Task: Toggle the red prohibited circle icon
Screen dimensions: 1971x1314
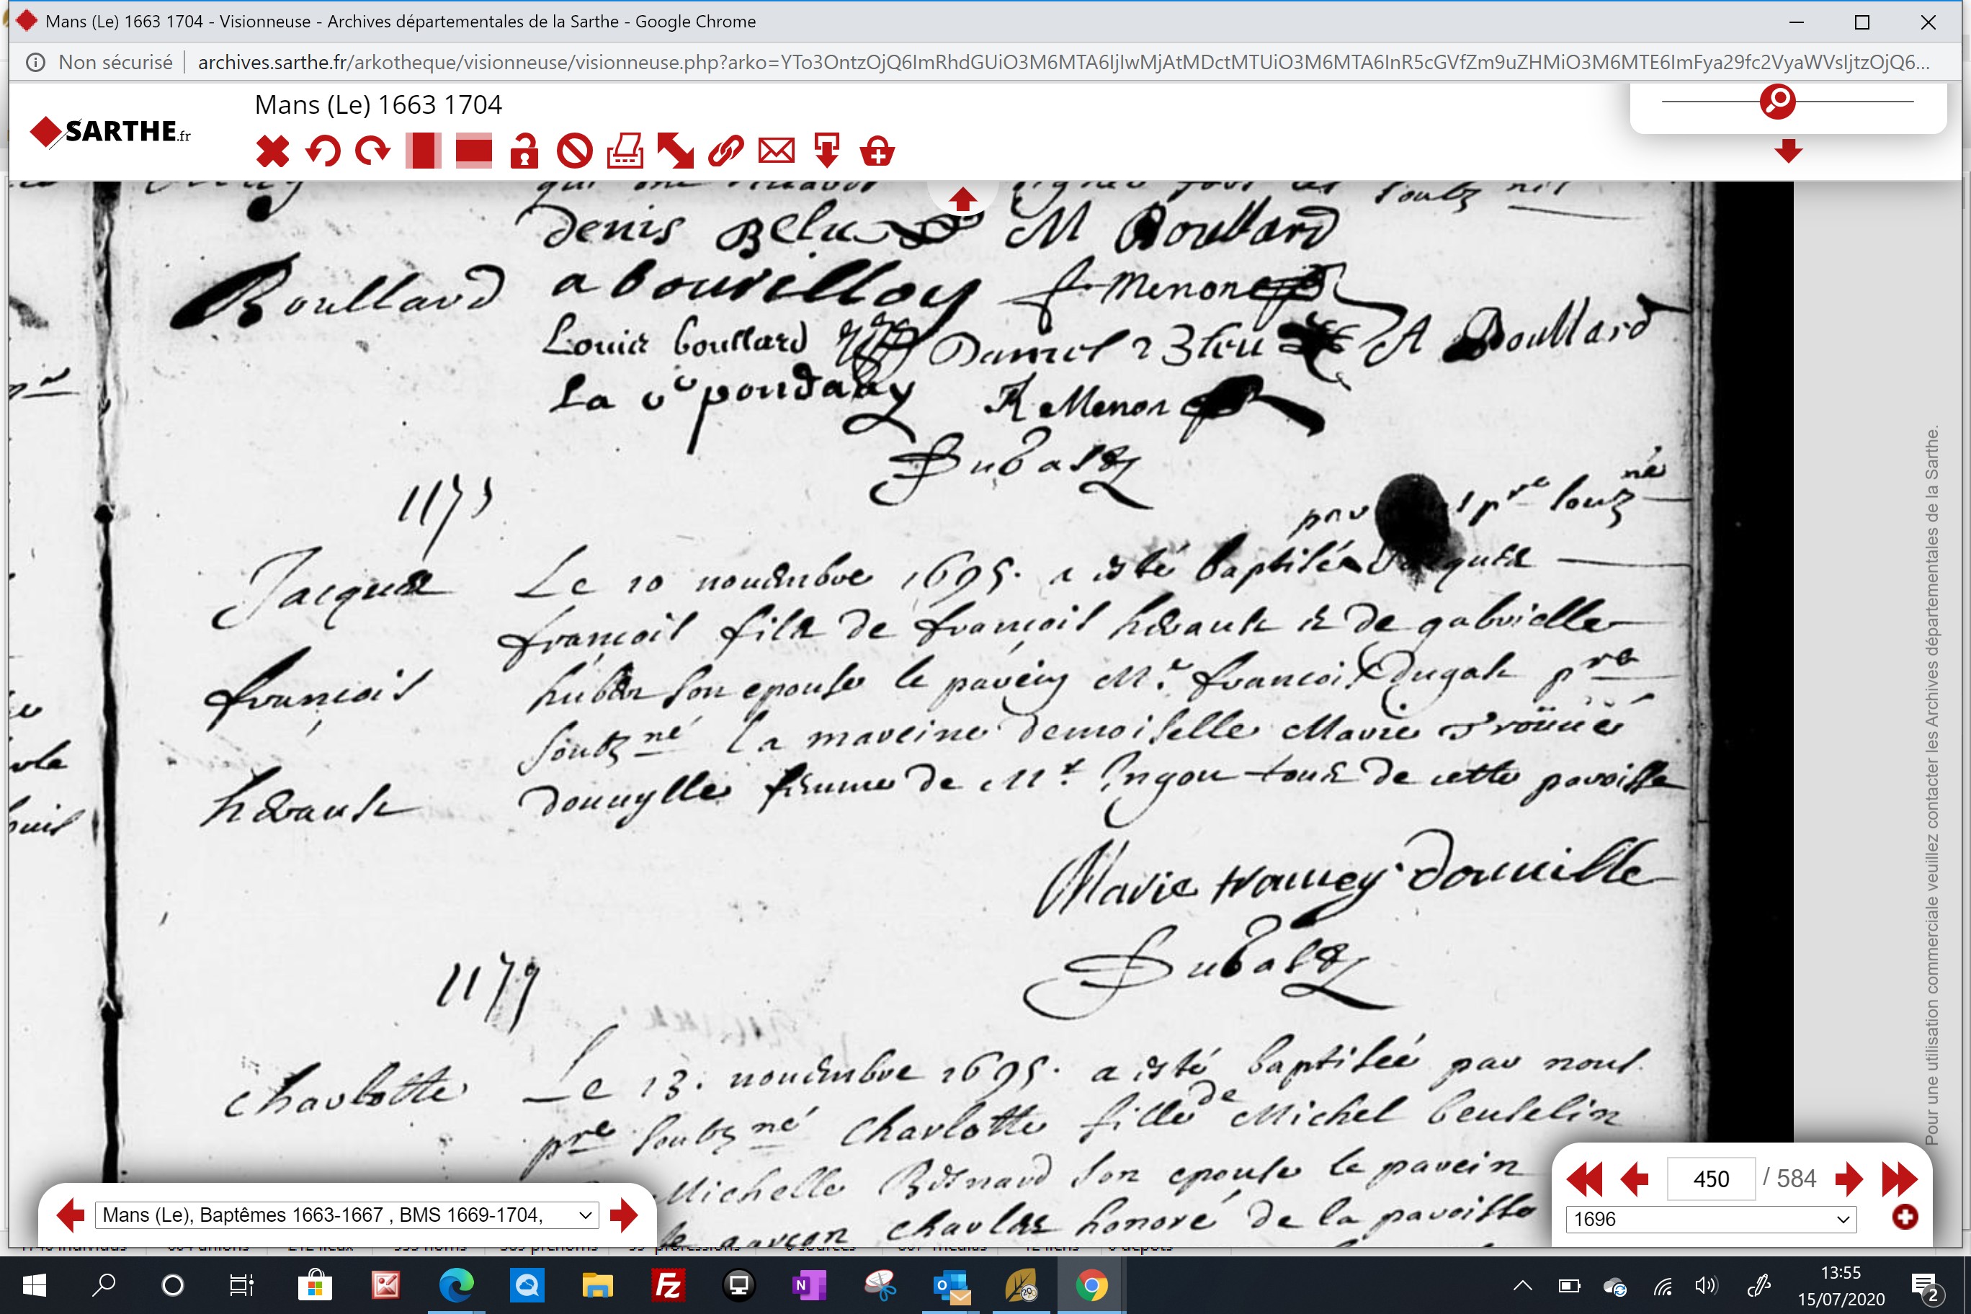Action: (x=575, y=152)
